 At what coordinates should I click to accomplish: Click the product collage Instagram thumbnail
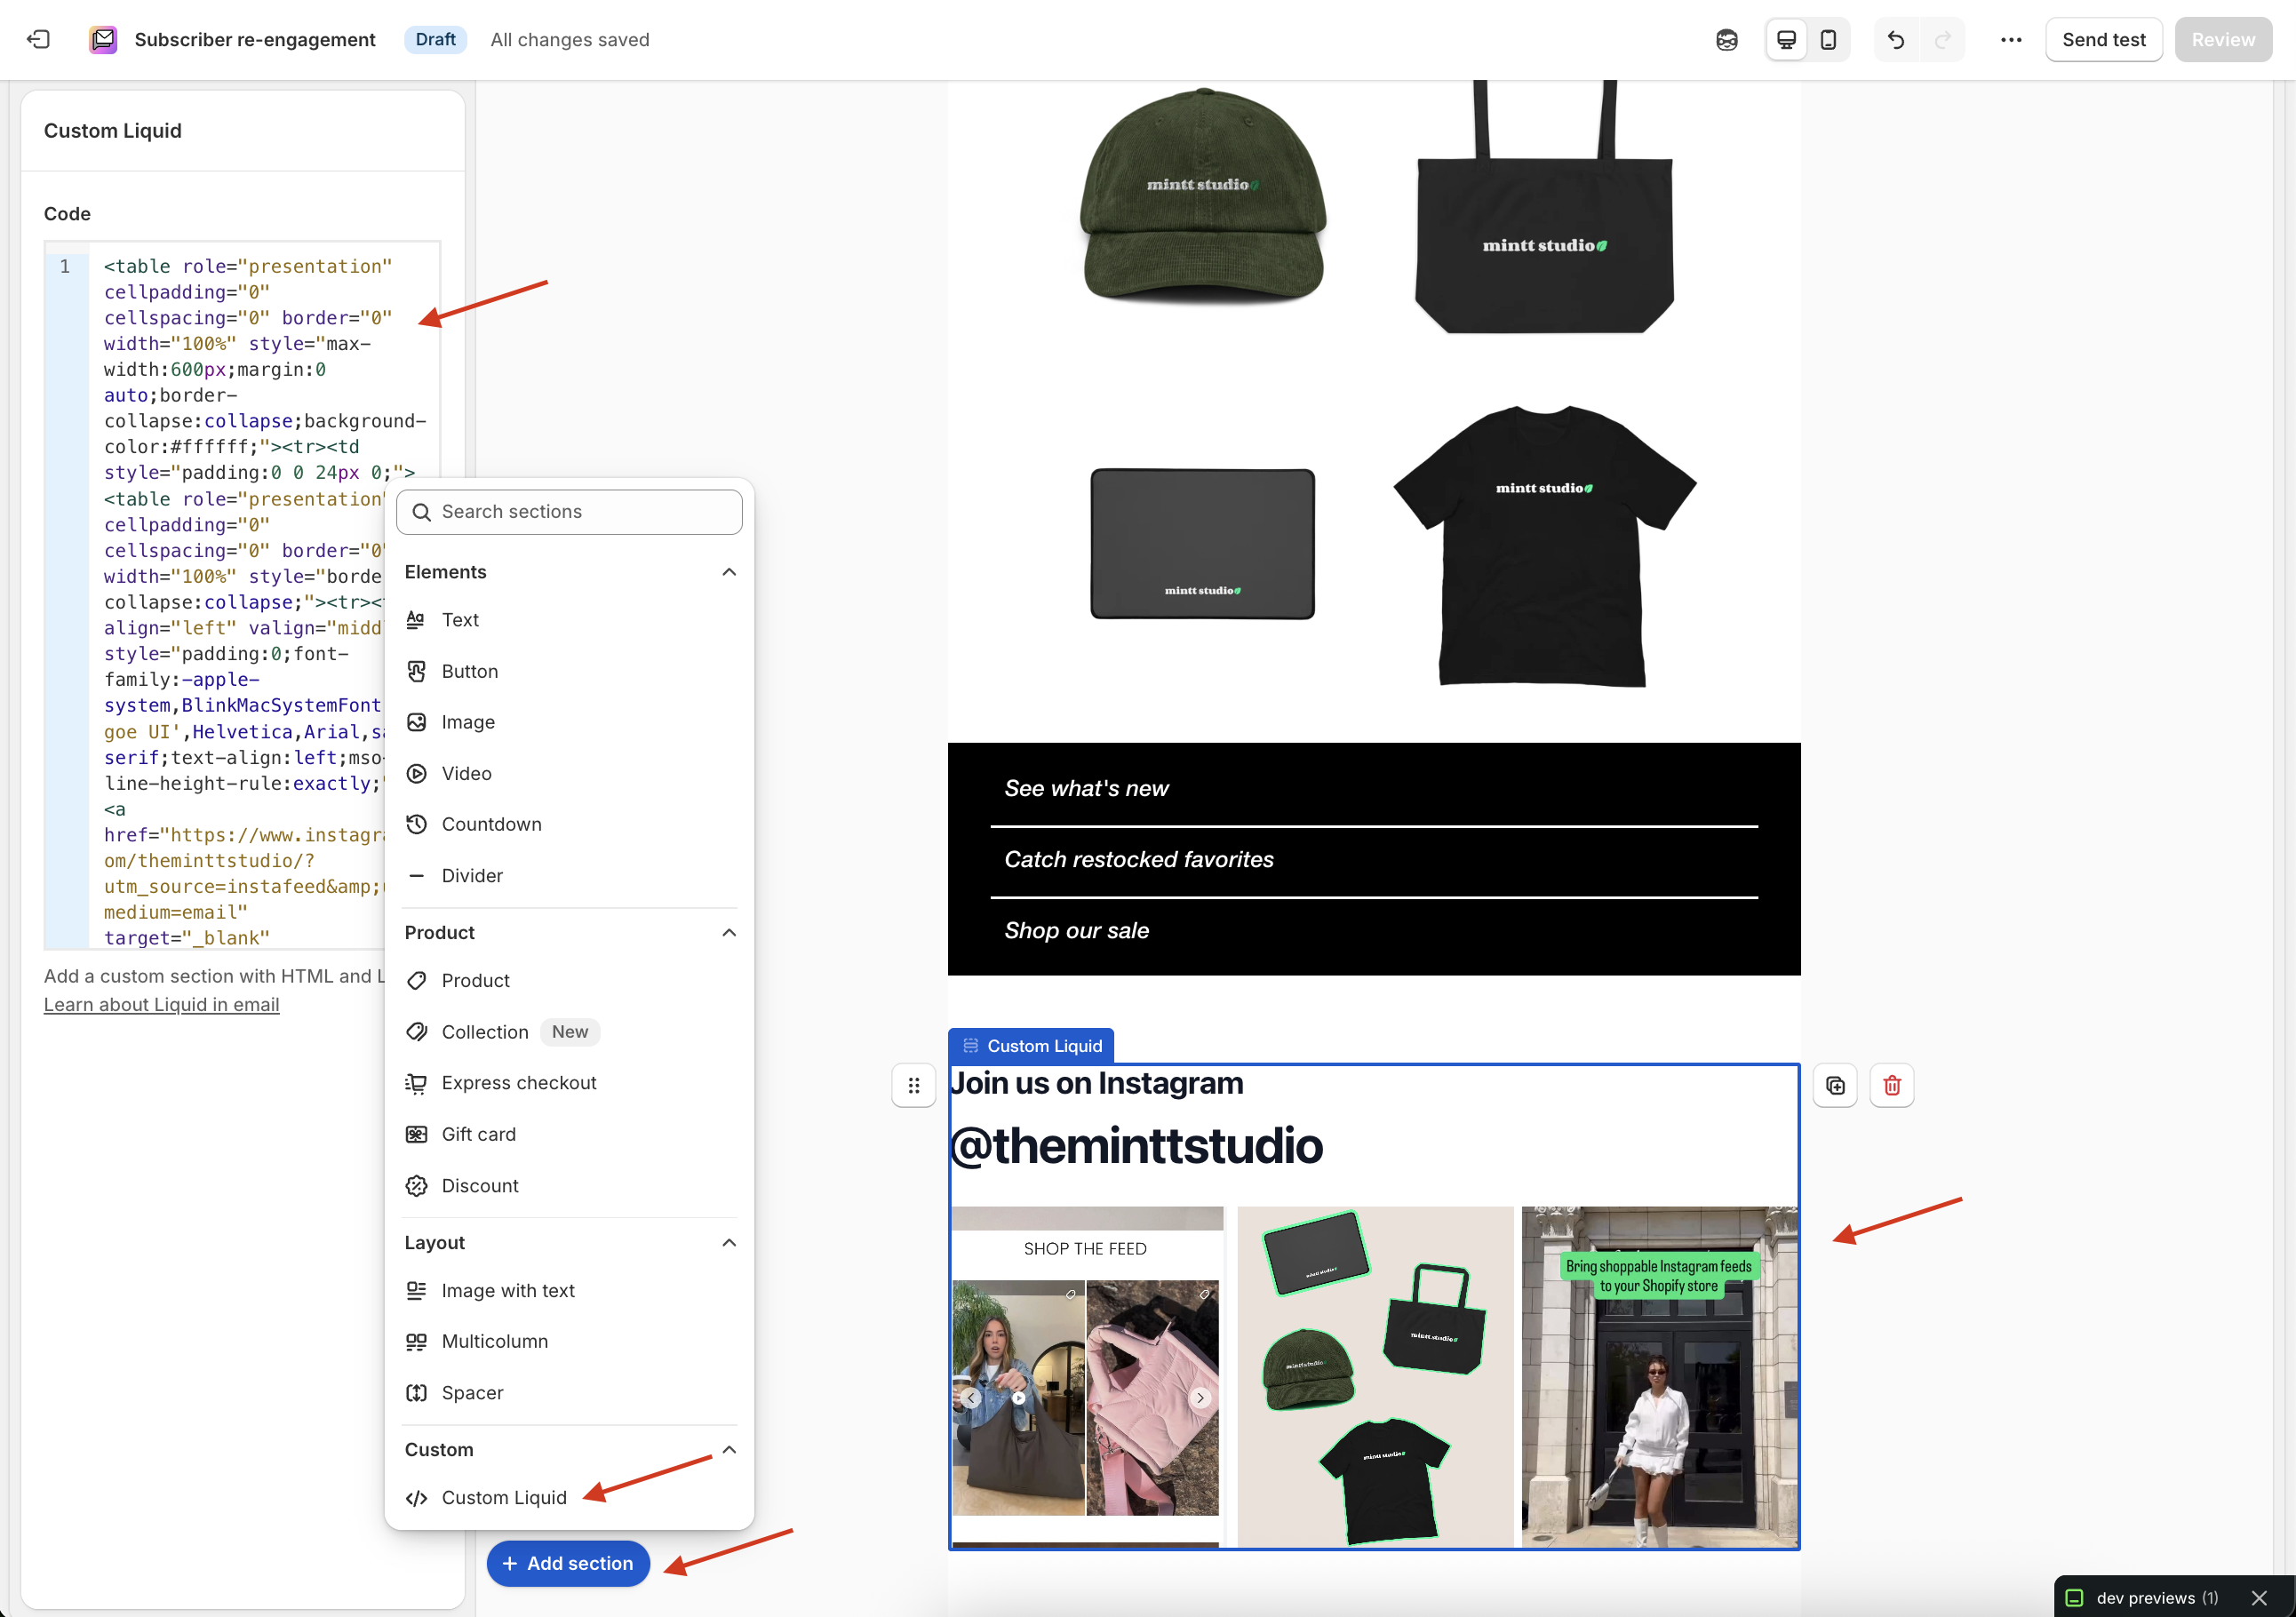tap(1375, 1377)
